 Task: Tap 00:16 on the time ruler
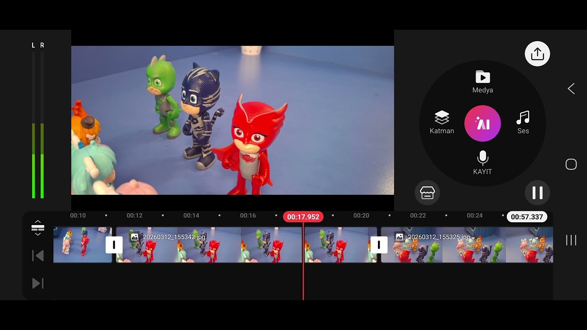(248, 215)
